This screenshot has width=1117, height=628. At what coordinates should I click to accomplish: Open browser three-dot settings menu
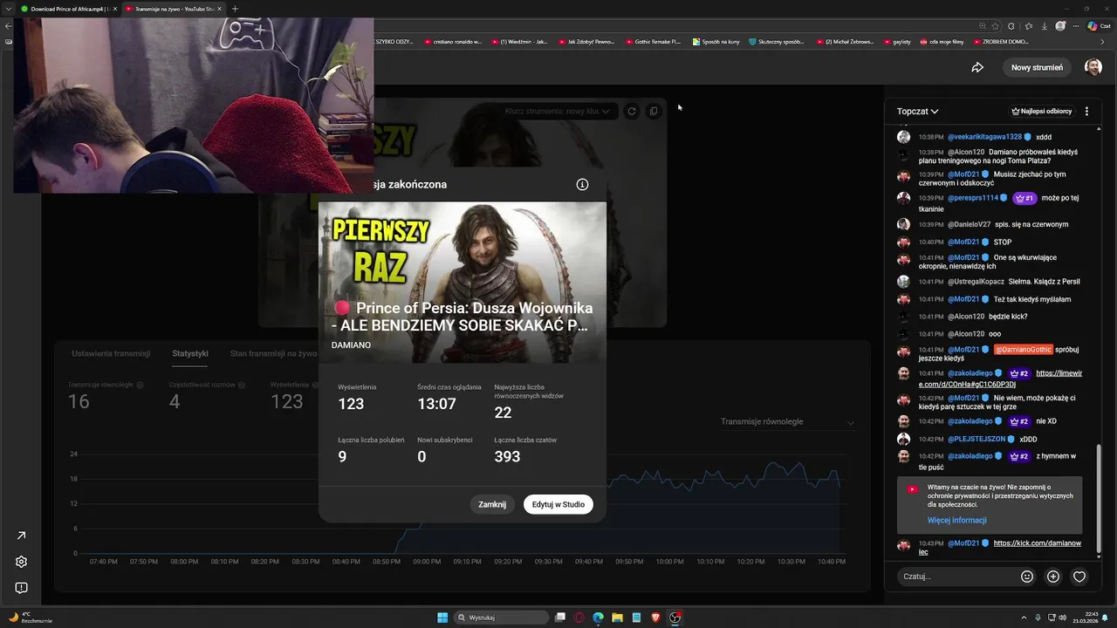pos(1078,26)
